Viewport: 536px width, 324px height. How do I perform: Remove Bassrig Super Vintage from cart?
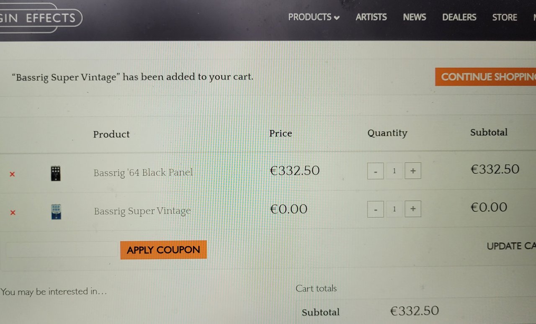pyautogui.click(x=13, y=213)
